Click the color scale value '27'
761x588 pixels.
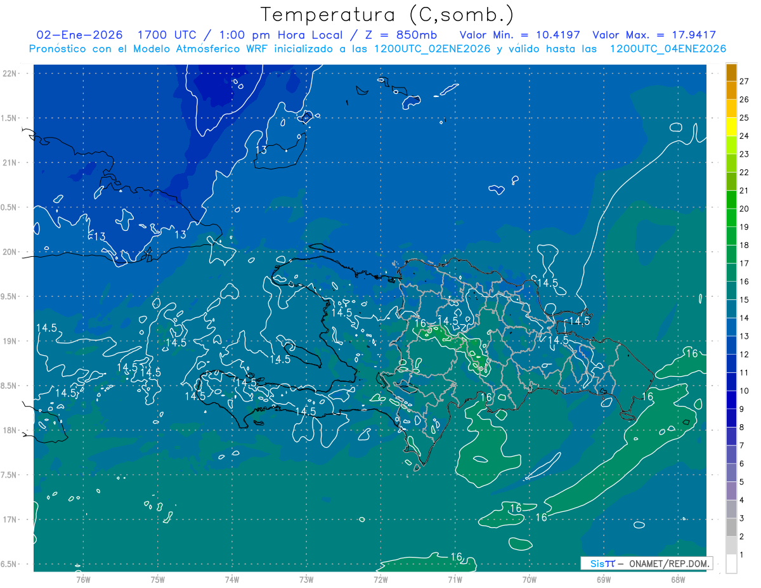coord(745,81)
